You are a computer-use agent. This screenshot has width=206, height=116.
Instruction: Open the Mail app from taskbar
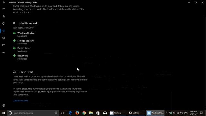(105, 113)
